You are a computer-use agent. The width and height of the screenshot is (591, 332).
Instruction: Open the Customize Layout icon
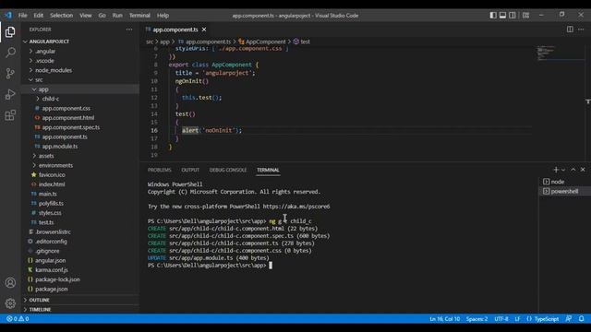click(525, 16)
